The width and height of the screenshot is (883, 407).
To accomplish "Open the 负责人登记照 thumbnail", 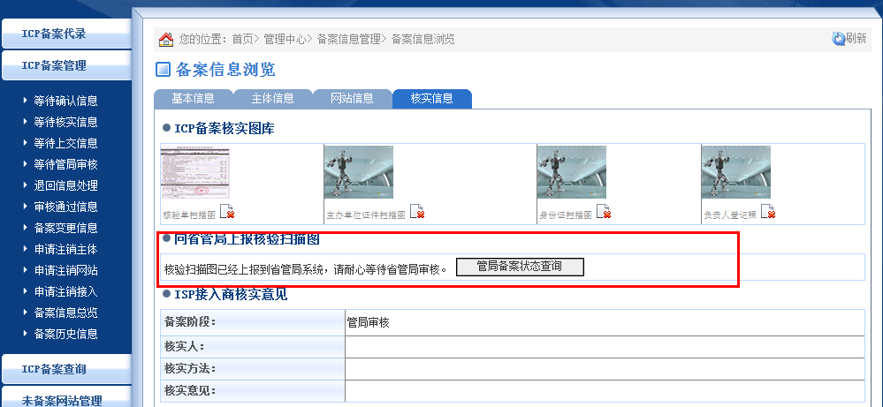I will [x=736, y=172].
